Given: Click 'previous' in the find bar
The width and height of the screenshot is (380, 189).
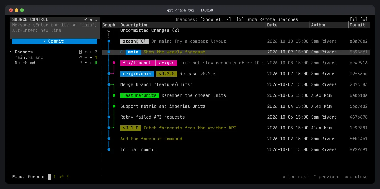Looking at the screenshot, I should [x=326, y=177].
